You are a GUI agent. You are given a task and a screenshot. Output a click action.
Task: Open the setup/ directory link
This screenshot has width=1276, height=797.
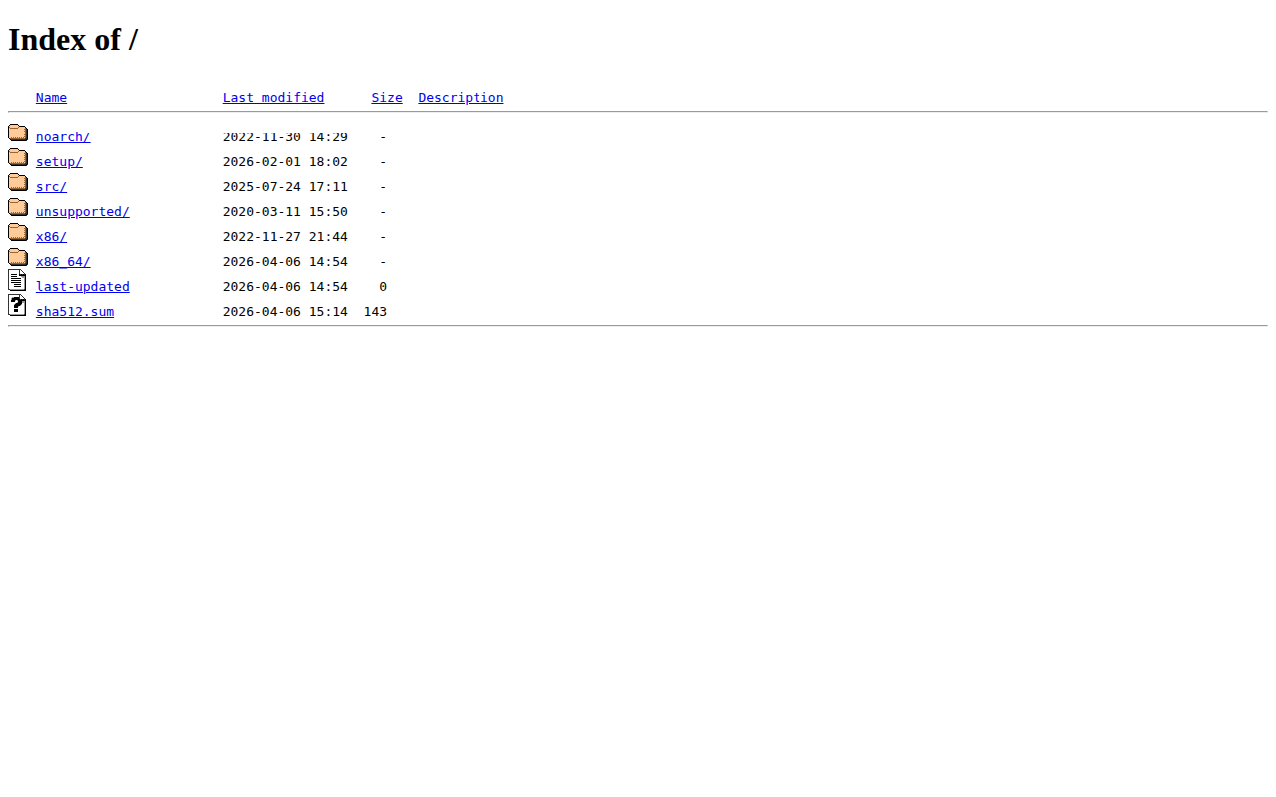click(x=59, y=162)
